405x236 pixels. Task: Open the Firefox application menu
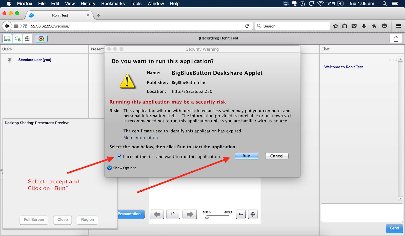pyautogui.click(x=25, y=4)
